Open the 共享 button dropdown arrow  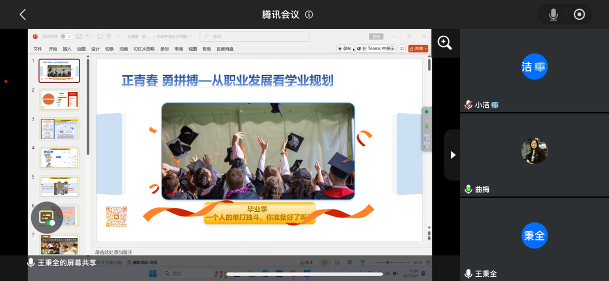coord(426,49)
